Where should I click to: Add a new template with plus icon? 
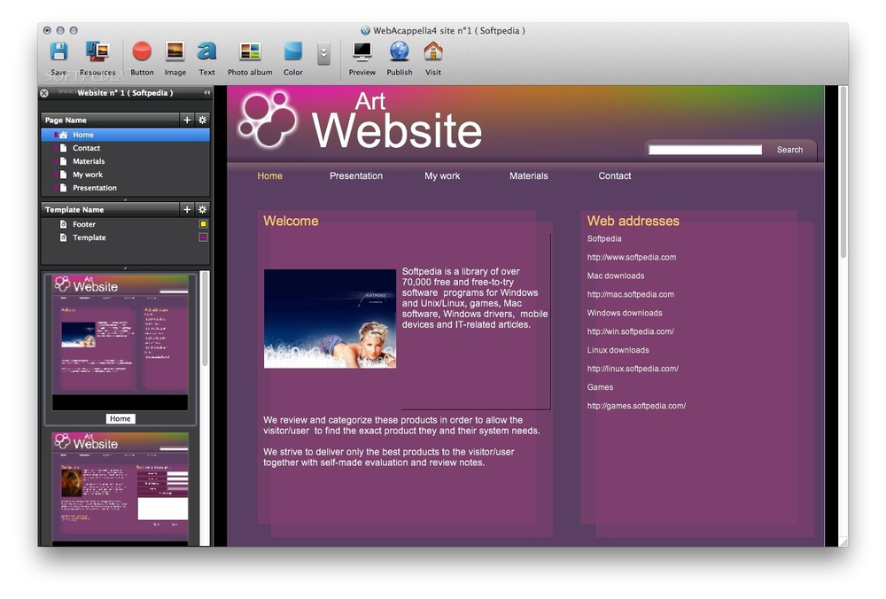[187, 210]
